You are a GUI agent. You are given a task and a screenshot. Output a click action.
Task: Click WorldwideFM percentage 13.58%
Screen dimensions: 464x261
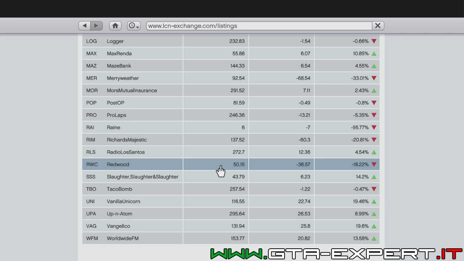(361, 239)
